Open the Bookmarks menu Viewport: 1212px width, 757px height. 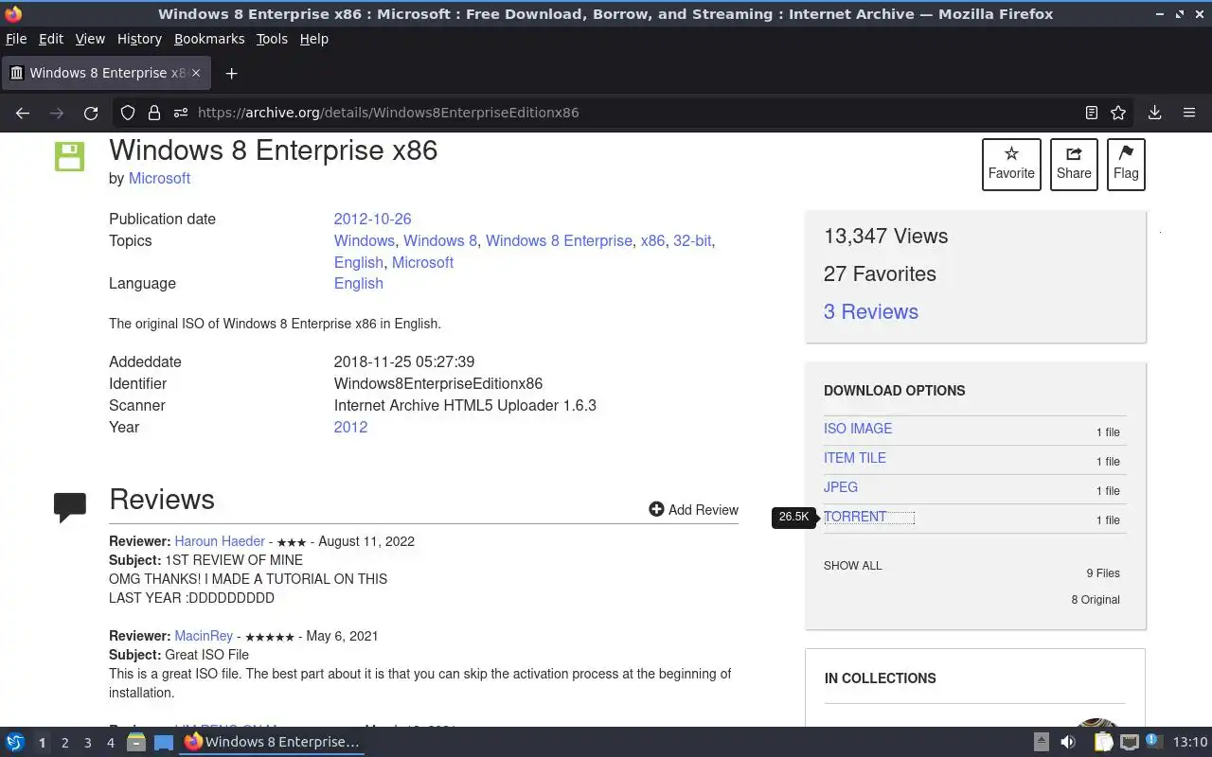pos(209,39)
